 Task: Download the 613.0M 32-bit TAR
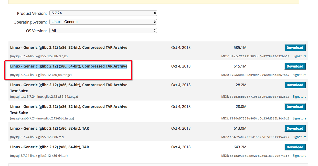[x=295, y=128]
